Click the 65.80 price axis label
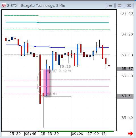This screenshot has width=136, height=138. [127, 76]
